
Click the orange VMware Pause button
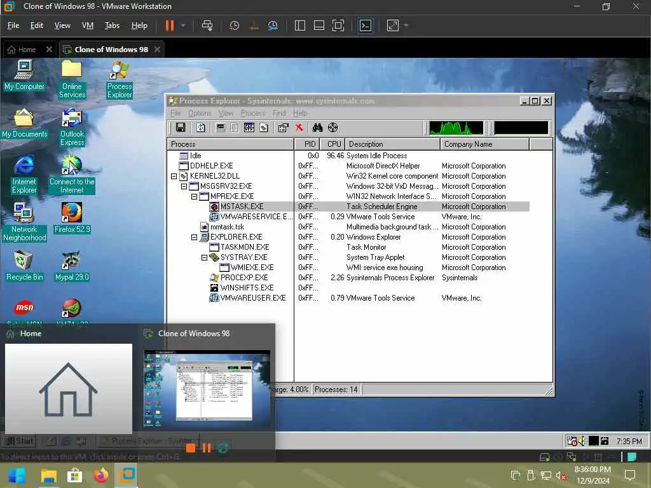coord(169,25)
